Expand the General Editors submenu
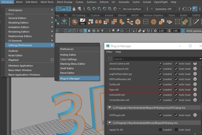 [30, 18]
